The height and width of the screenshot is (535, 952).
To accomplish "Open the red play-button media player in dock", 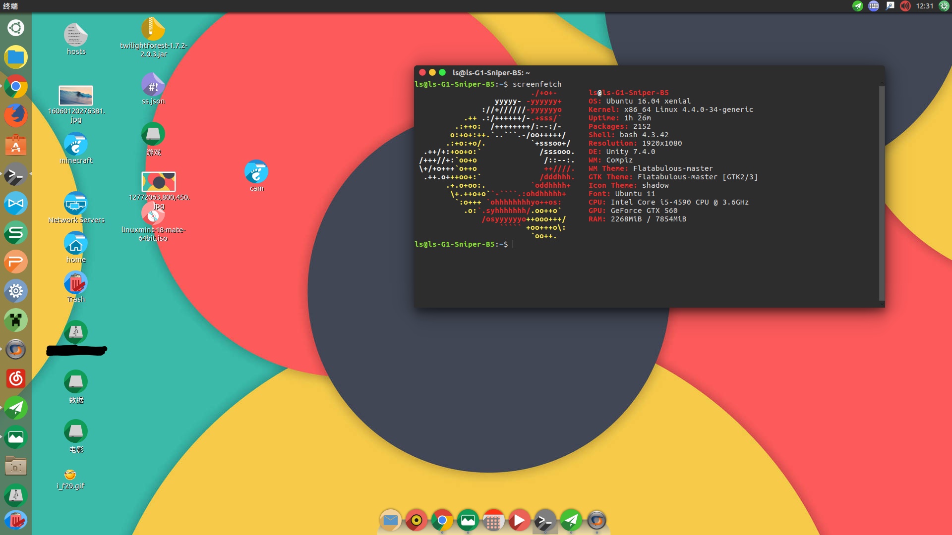I will (x=519, y=520).
